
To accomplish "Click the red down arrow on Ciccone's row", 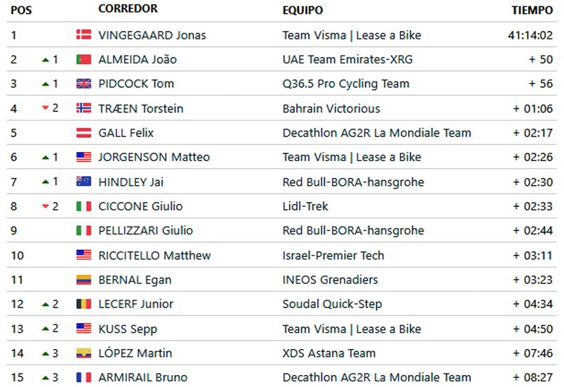I will click(45, 206).
